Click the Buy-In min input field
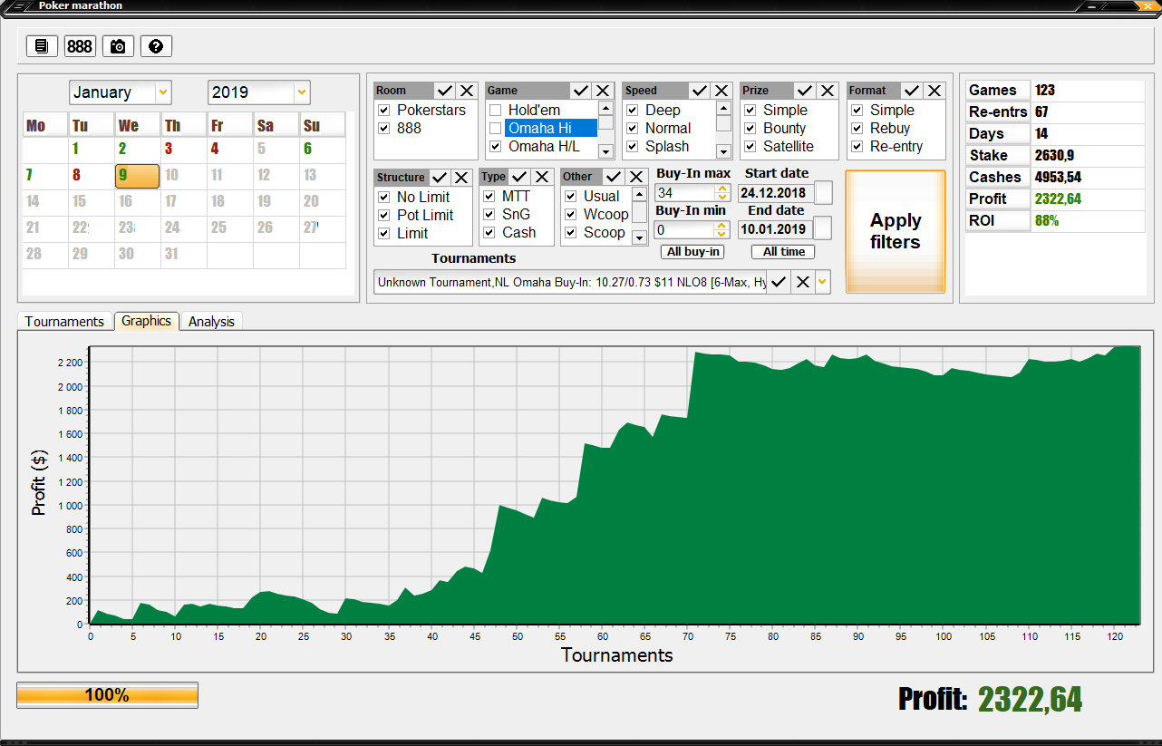The height and width of the screenshot is (746, 1162). (685, 230)
